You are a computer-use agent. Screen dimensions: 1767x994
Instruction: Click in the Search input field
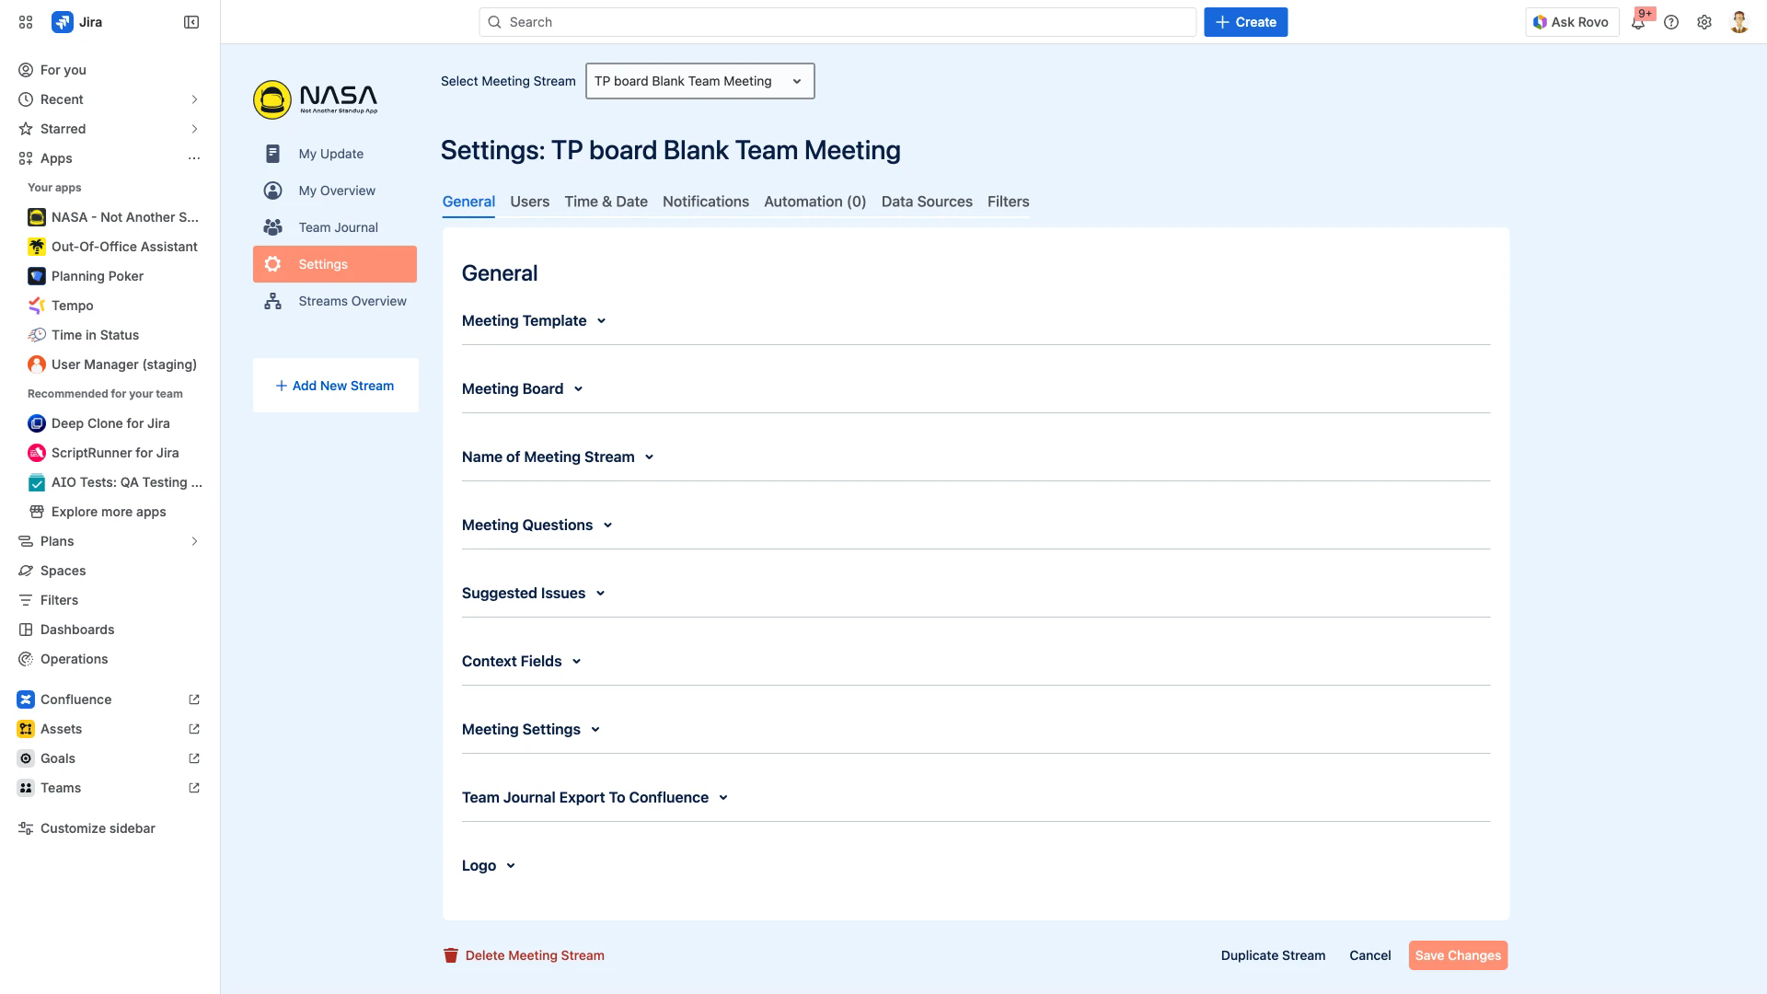[837, 22]
